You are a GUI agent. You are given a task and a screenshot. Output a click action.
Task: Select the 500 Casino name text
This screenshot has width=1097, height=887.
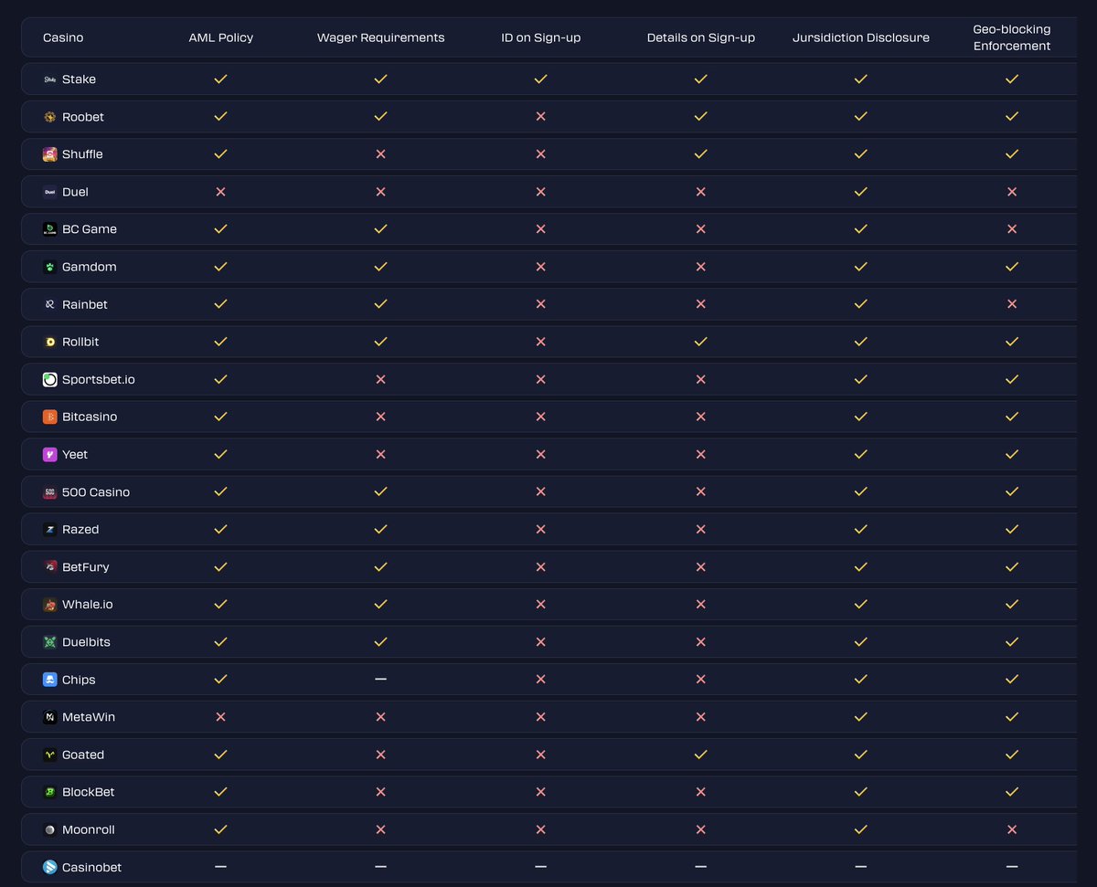pyautogui.click(x=96, y=492)
